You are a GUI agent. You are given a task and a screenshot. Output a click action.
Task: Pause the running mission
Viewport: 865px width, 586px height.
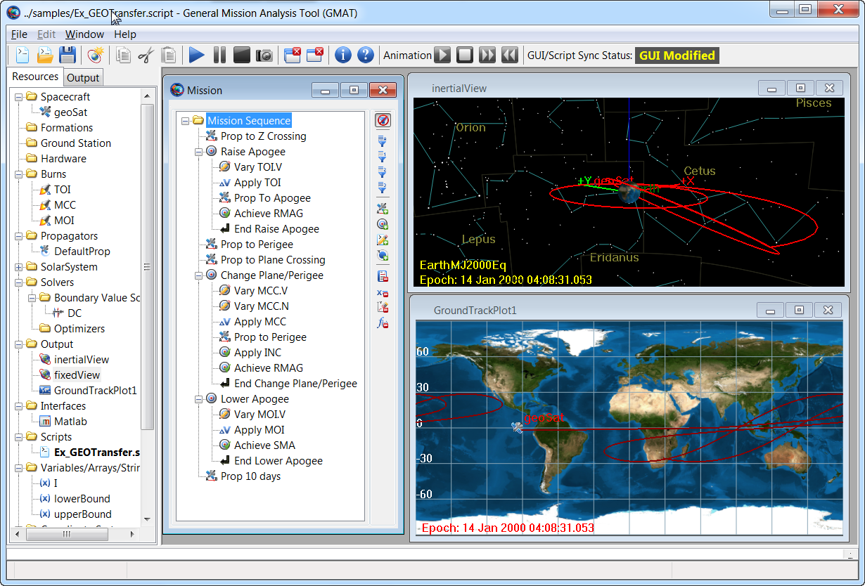point(219,55)
